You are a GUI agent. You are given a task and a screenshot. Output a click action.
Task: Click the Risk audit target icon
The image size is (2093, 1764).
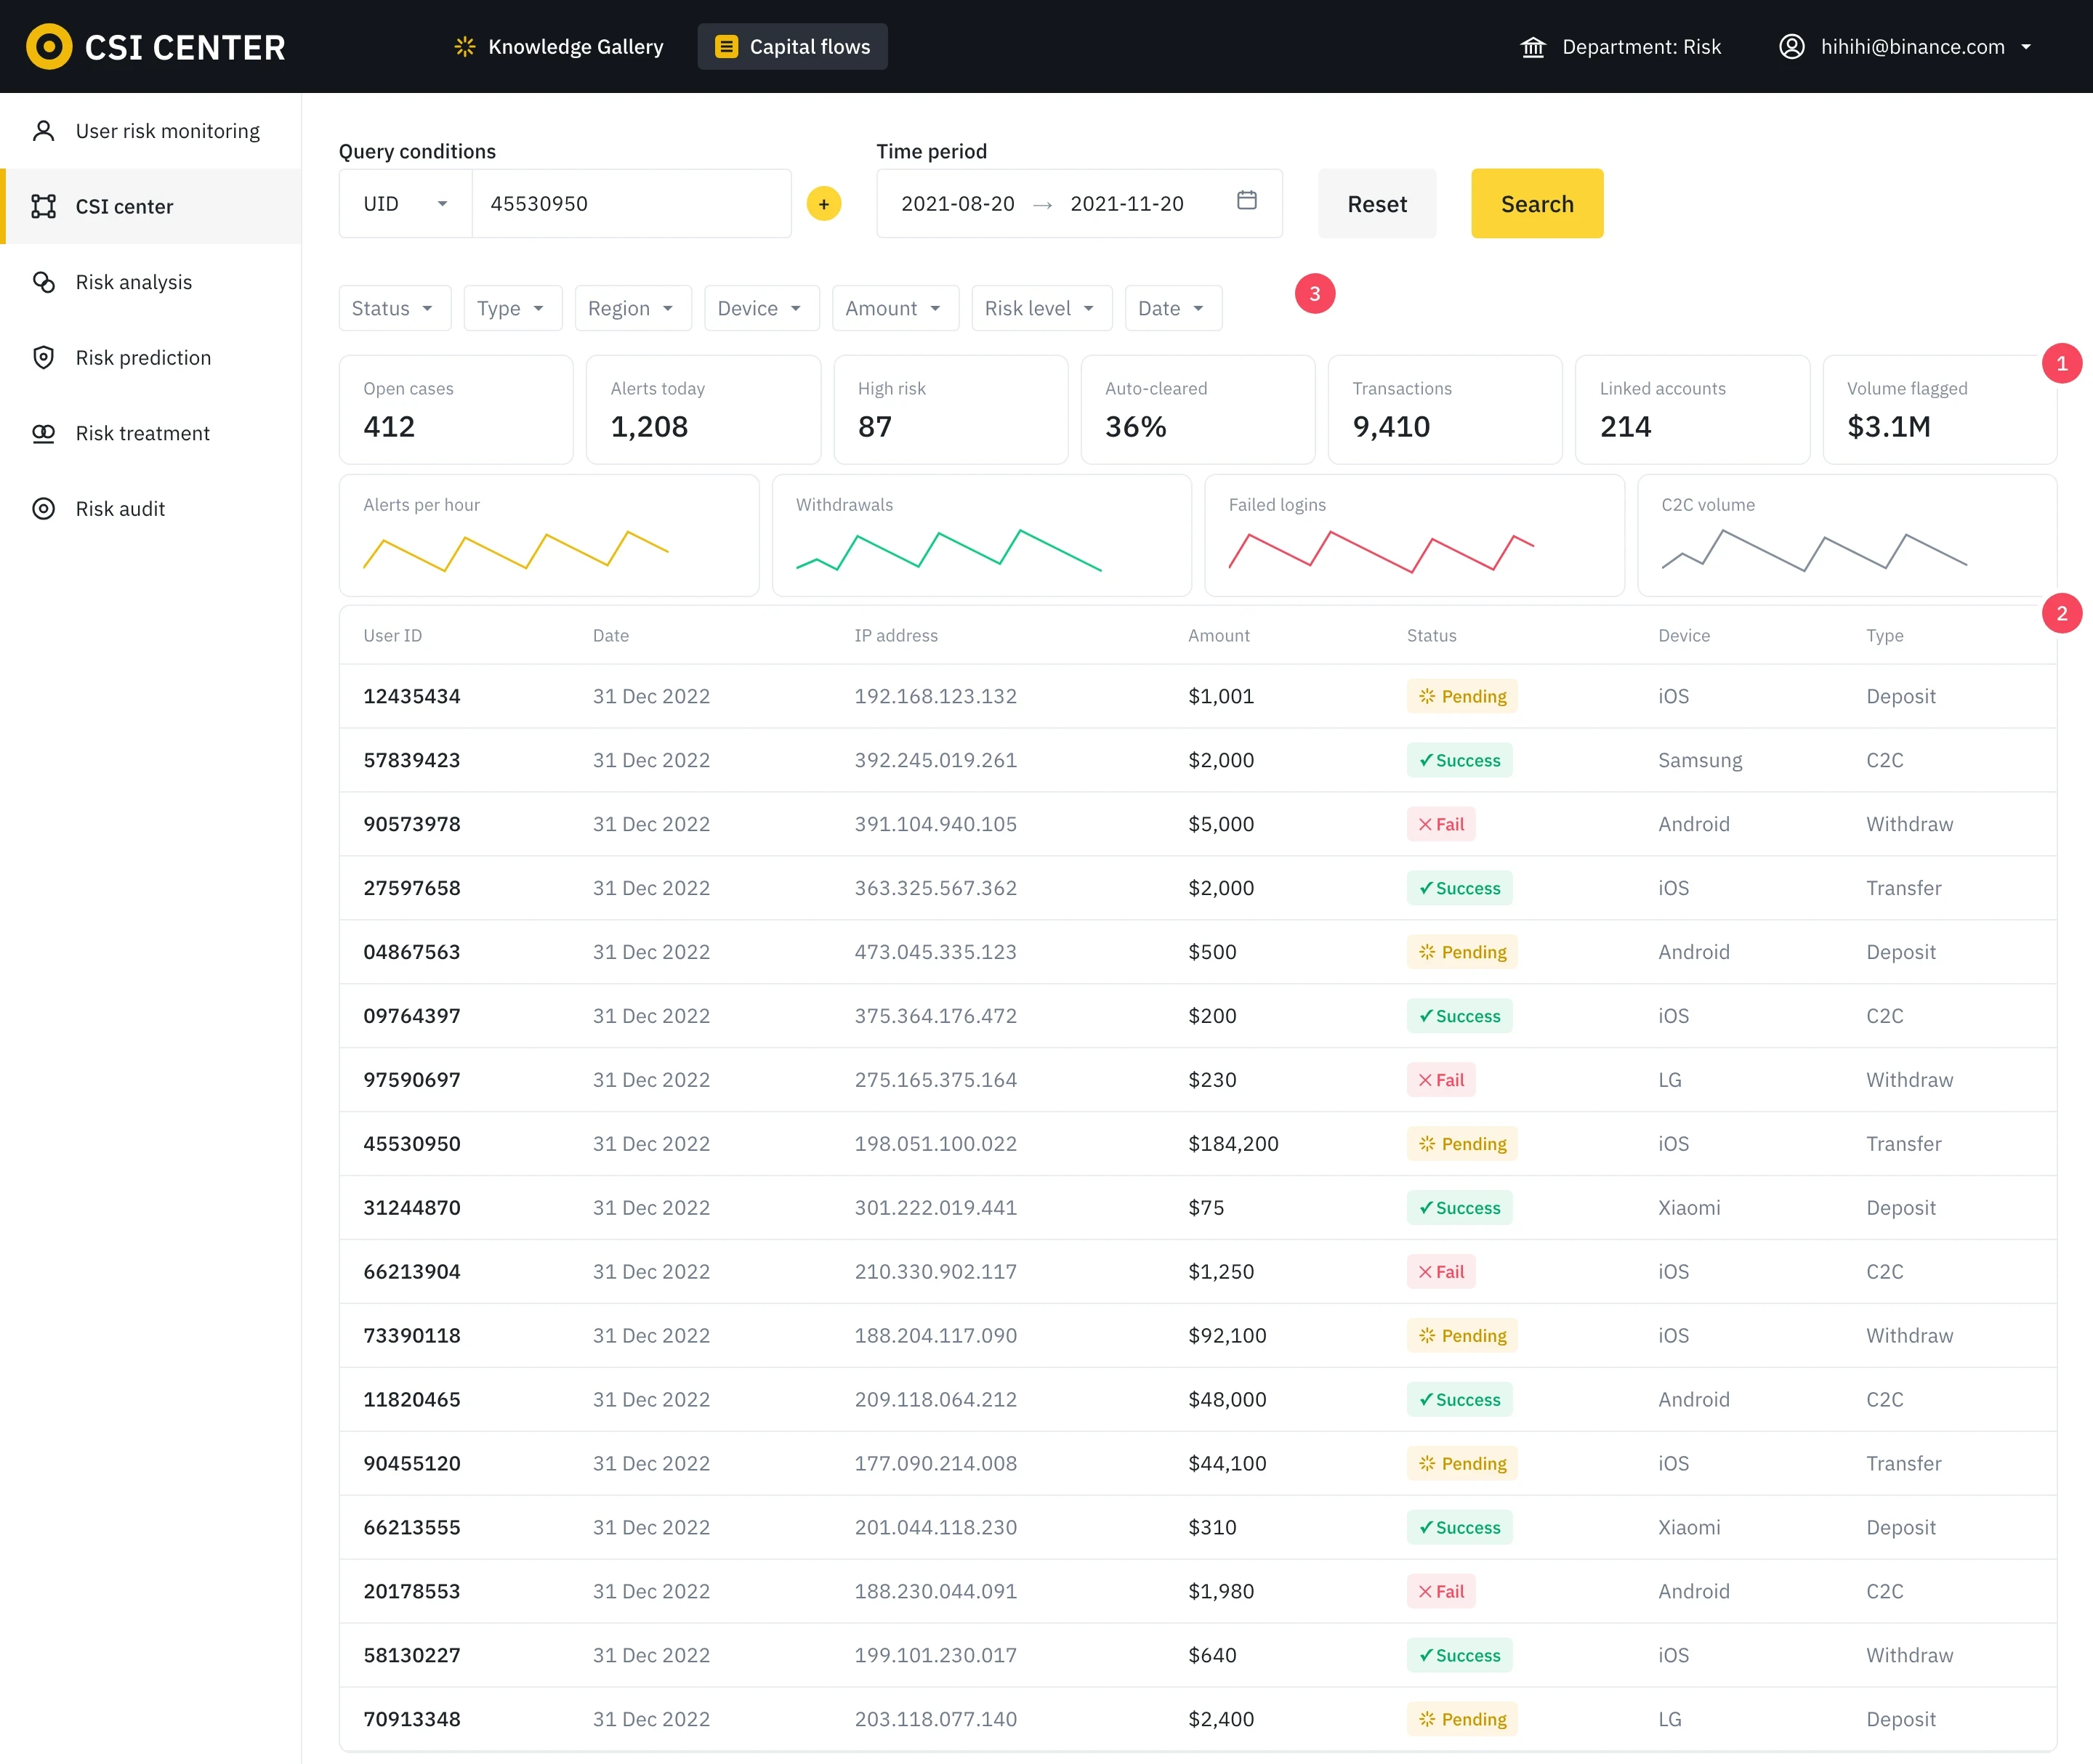coord(43,508)
